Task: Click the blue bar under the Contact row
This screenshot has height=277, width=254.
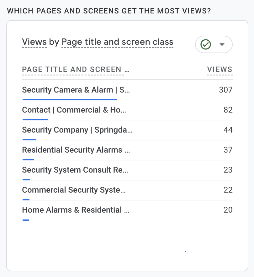Action: (x=35, y=119)
